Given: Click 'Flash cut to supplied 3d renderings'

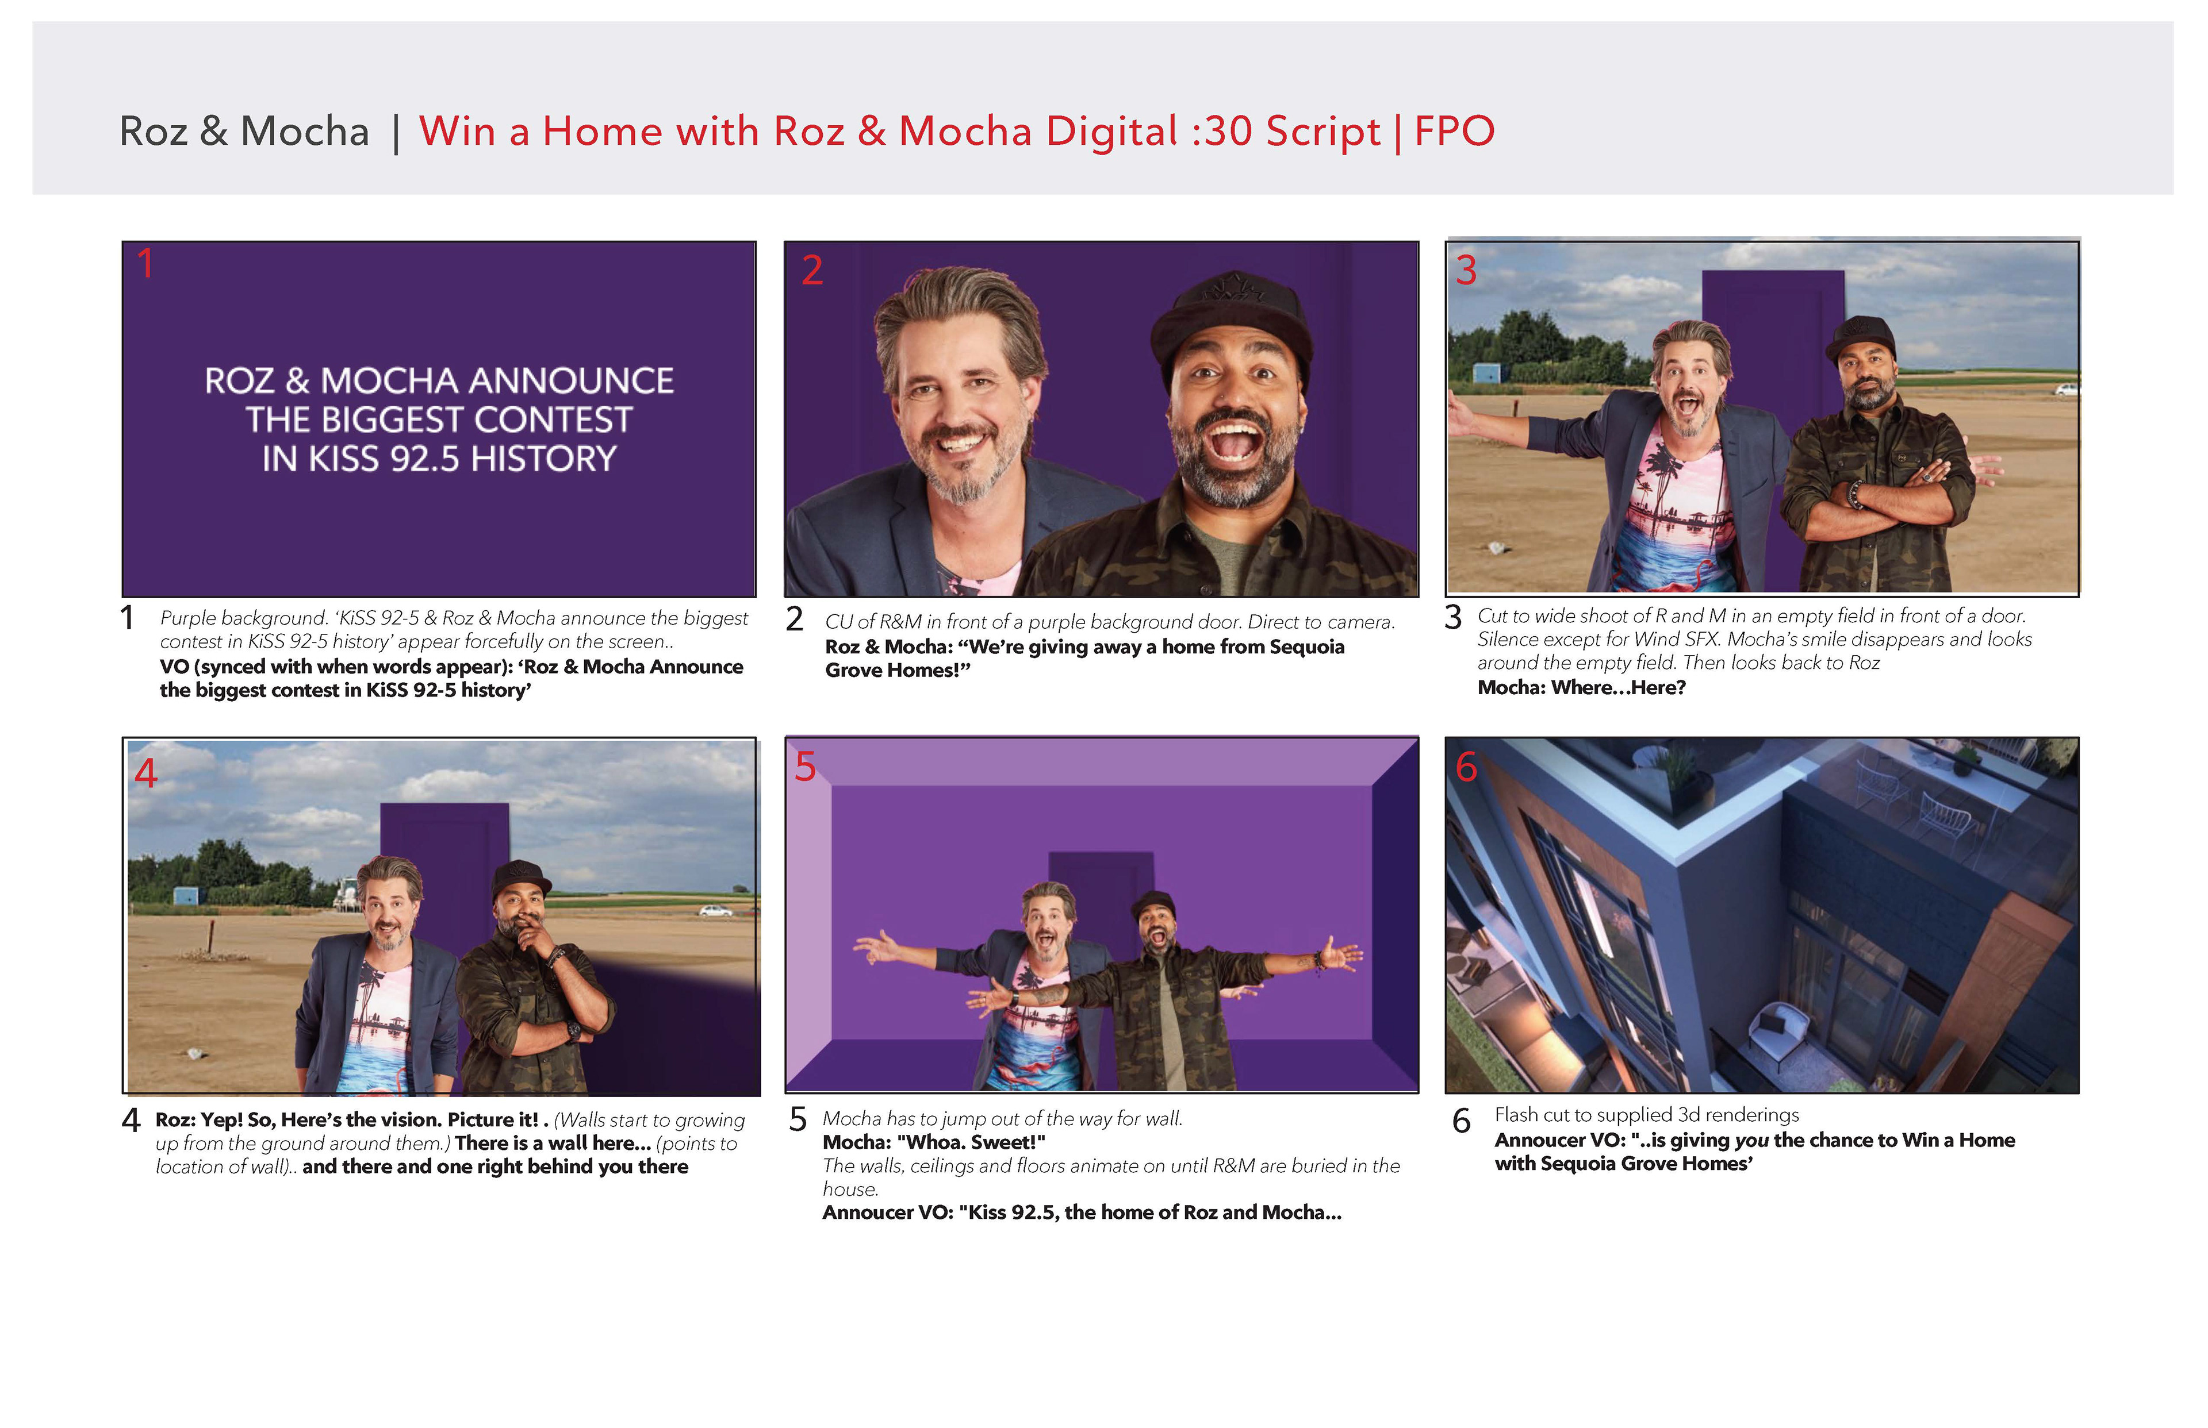Looking at the screenshot, I should pos(1647,1115).
